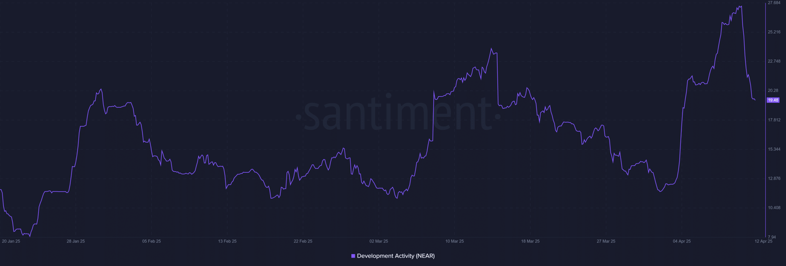Click the 25.216 y-axis value

tap(774, 32)
